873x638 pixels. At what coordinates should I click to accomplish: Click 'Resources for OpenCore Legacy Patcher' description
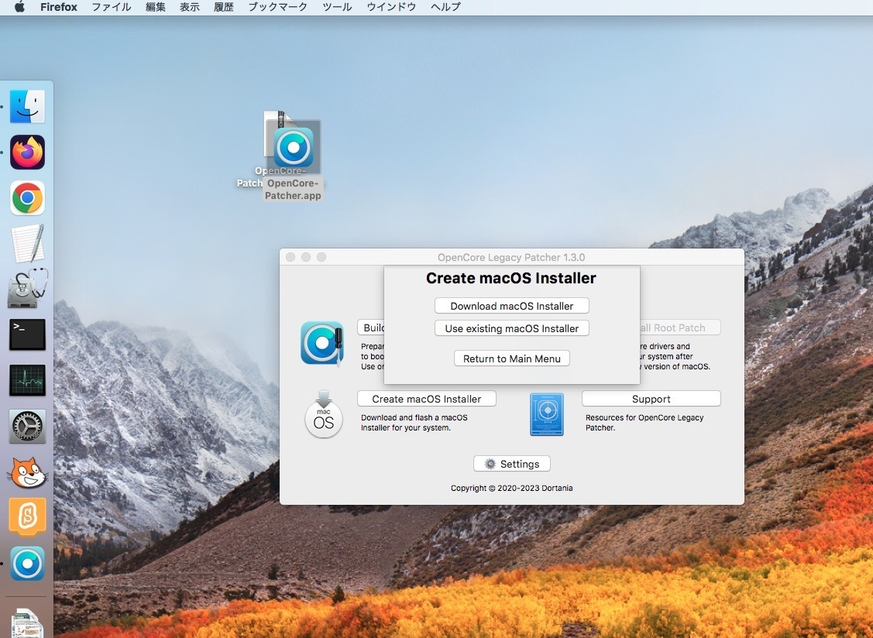click(644, 423)
